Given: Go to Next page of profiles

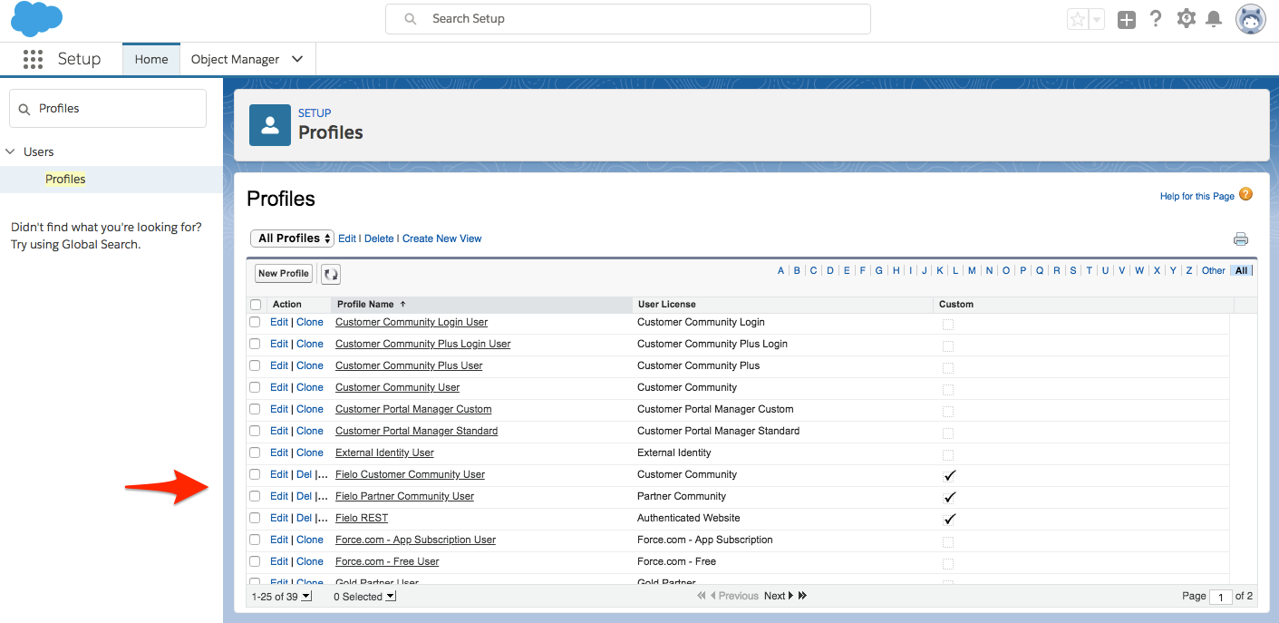Looking at the screenshot, I should coord(779,596).
